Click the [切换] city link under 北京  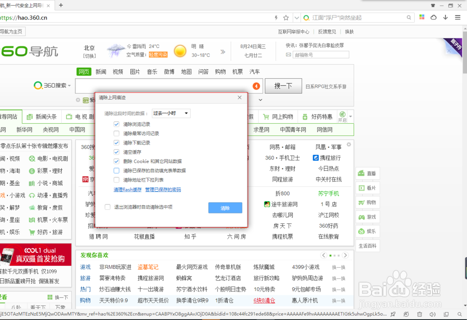coord(89,56)
